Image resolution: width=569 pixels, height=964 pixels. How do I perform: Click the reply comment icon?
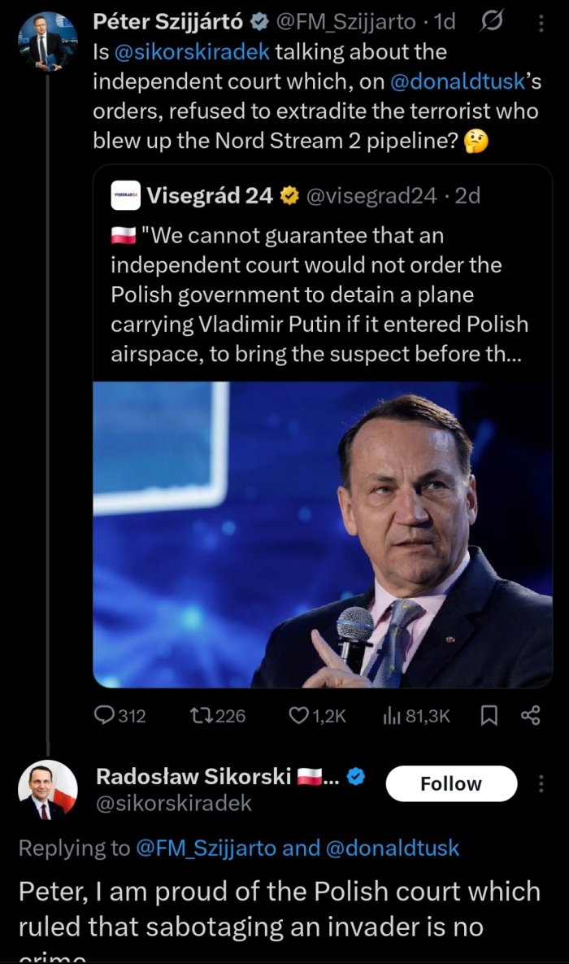pos(106,715)
